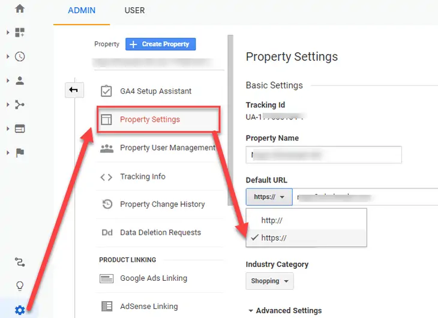Click the Discover lightbulb icon
This screenshot has width=438, height=318.
(x=20, y=286)
